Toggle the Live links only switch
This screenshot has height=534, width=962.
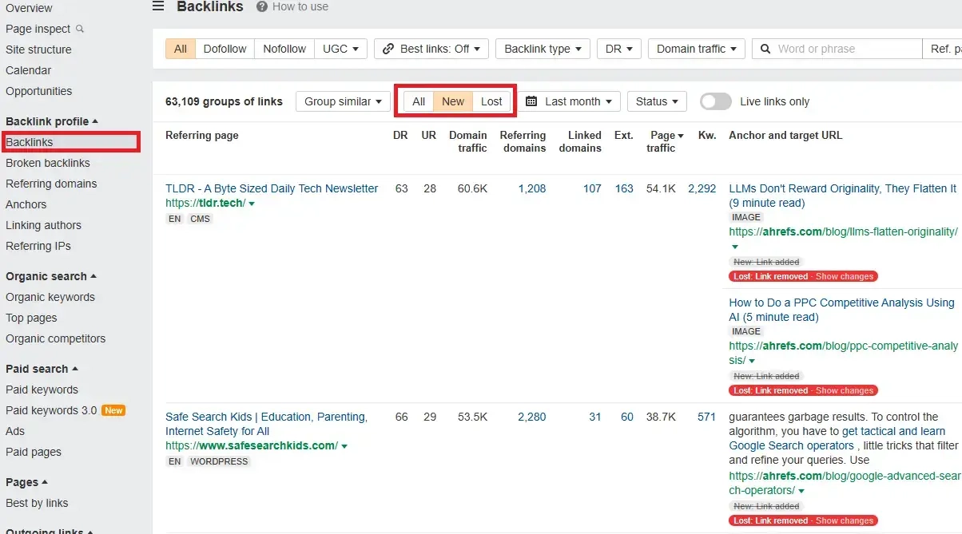[715, 101]
